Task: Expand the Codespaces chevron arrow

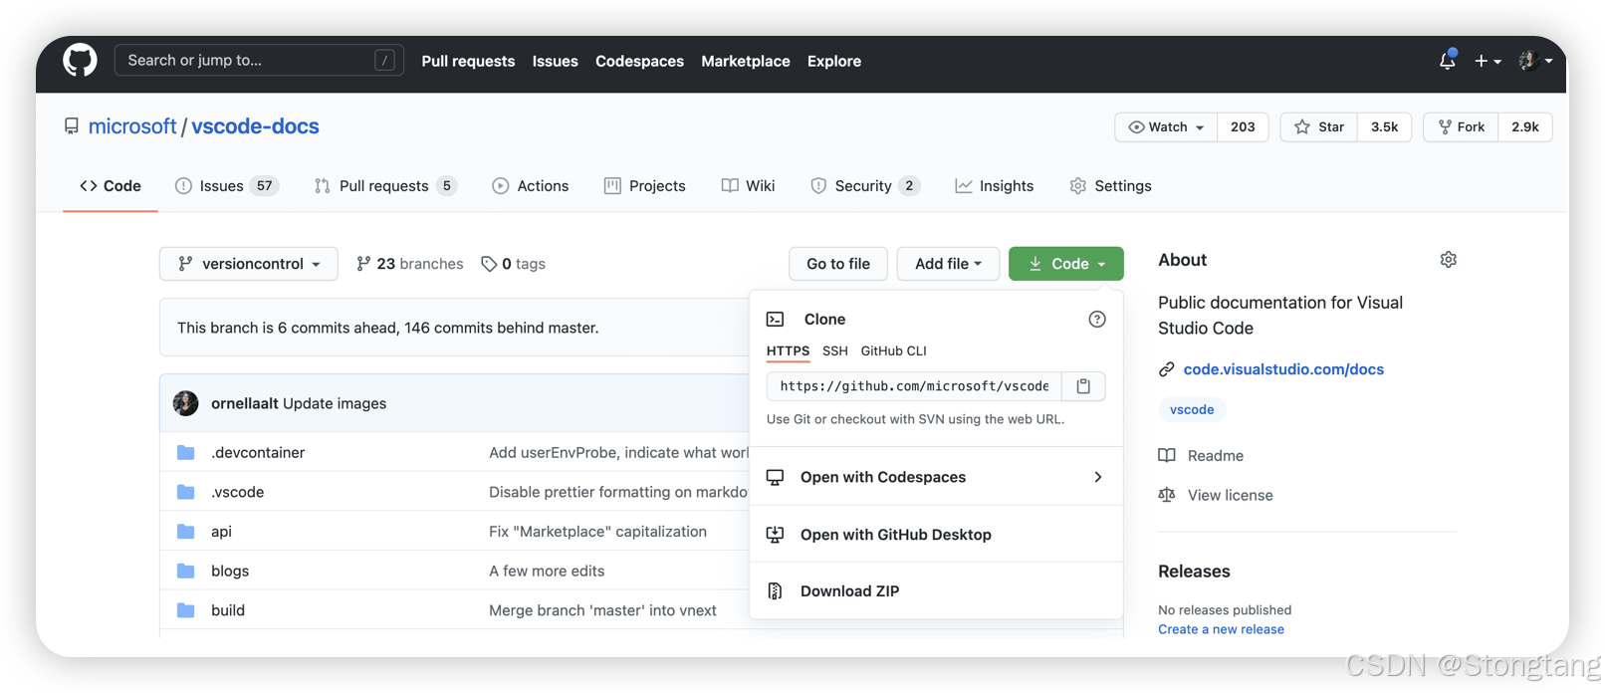Action: pyautogui.click(x=1098, y=477)
